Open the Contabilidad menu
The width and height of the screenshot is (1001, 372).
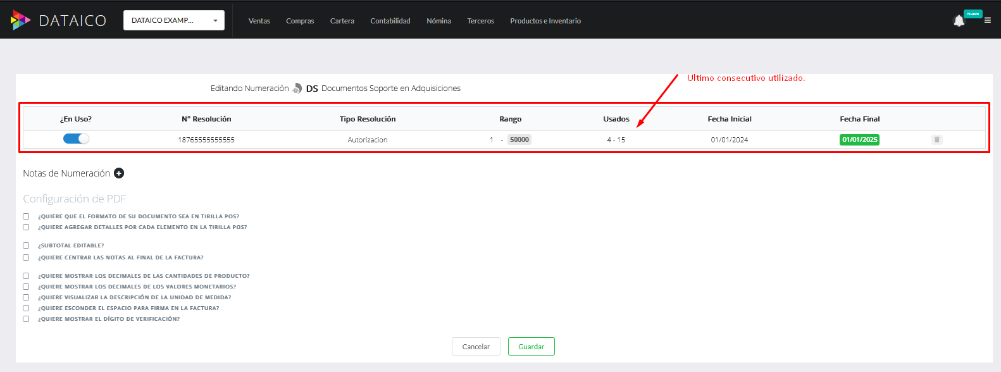click(390, 21)
